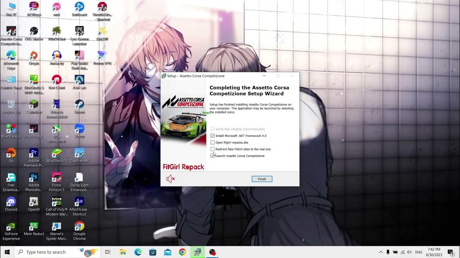460x258 pixels.
Task: Open Task View on the taskbar
Action: (107, 252)
